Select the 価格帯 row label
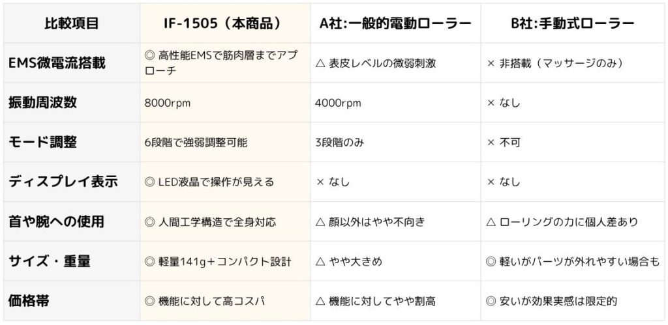 (72, 301)
